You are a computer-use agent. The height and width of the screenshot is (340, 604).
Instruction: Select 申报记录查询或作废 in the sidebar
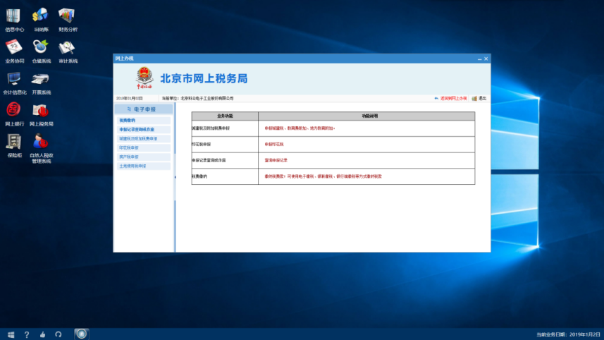click(144, 130)
